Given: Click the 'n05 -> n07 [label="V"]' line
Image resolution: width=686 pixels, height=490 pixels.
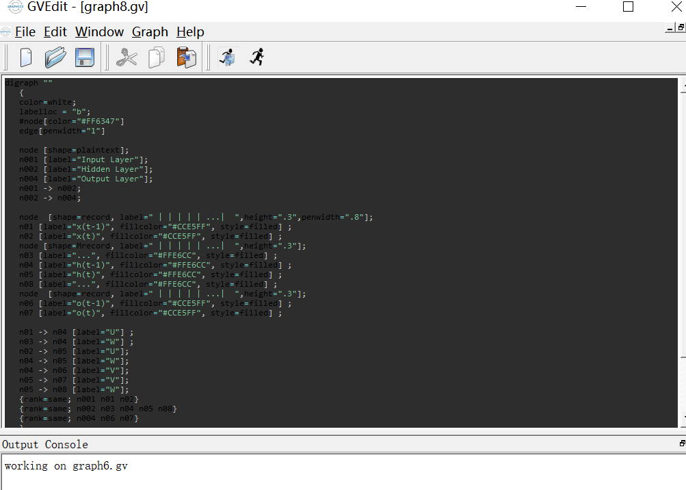Looking at the screenshot, I should [x=74, y=381].
